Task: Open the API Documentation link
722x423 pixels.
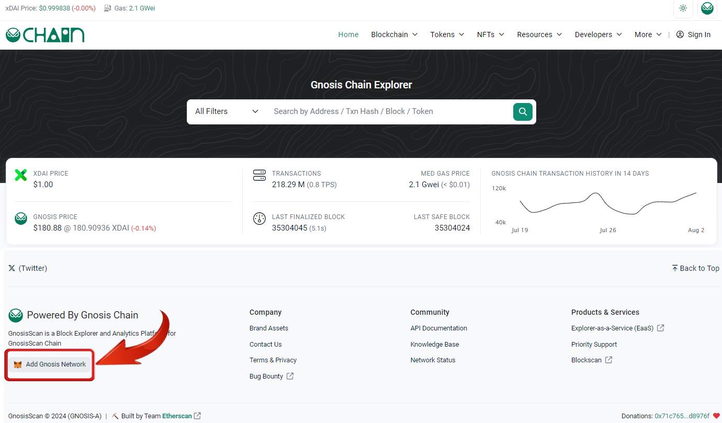Action: 439,328
